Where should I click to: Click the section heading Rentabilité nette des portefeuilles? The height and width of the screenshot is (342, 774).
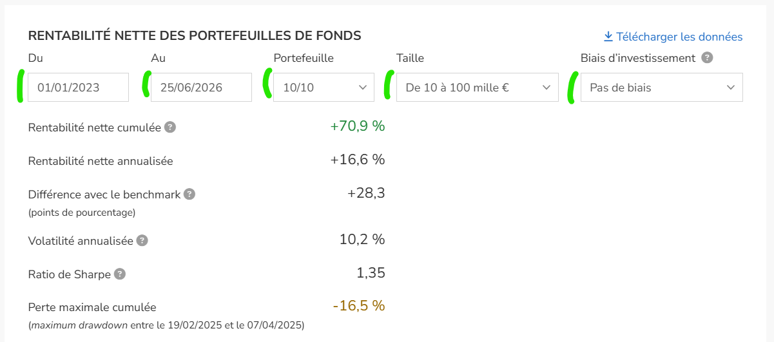coord(195,35)
